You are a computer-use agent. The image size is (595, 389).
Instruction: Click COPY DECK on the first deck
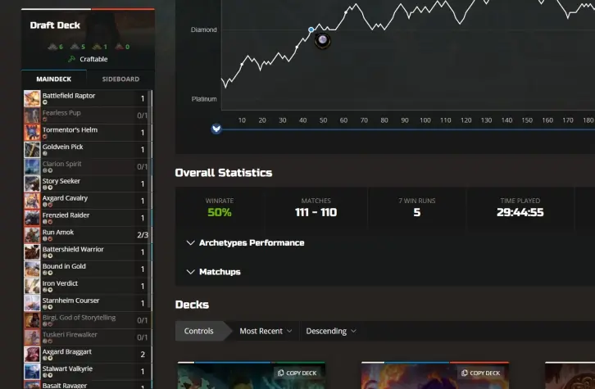(297, 373)
